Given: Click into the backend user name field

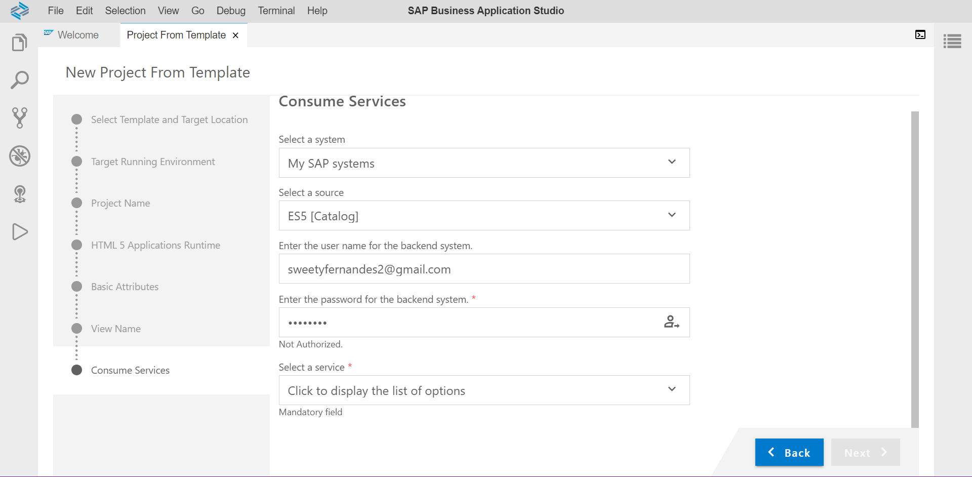Looking at the screenshot, I should click(x=484, y=269).
